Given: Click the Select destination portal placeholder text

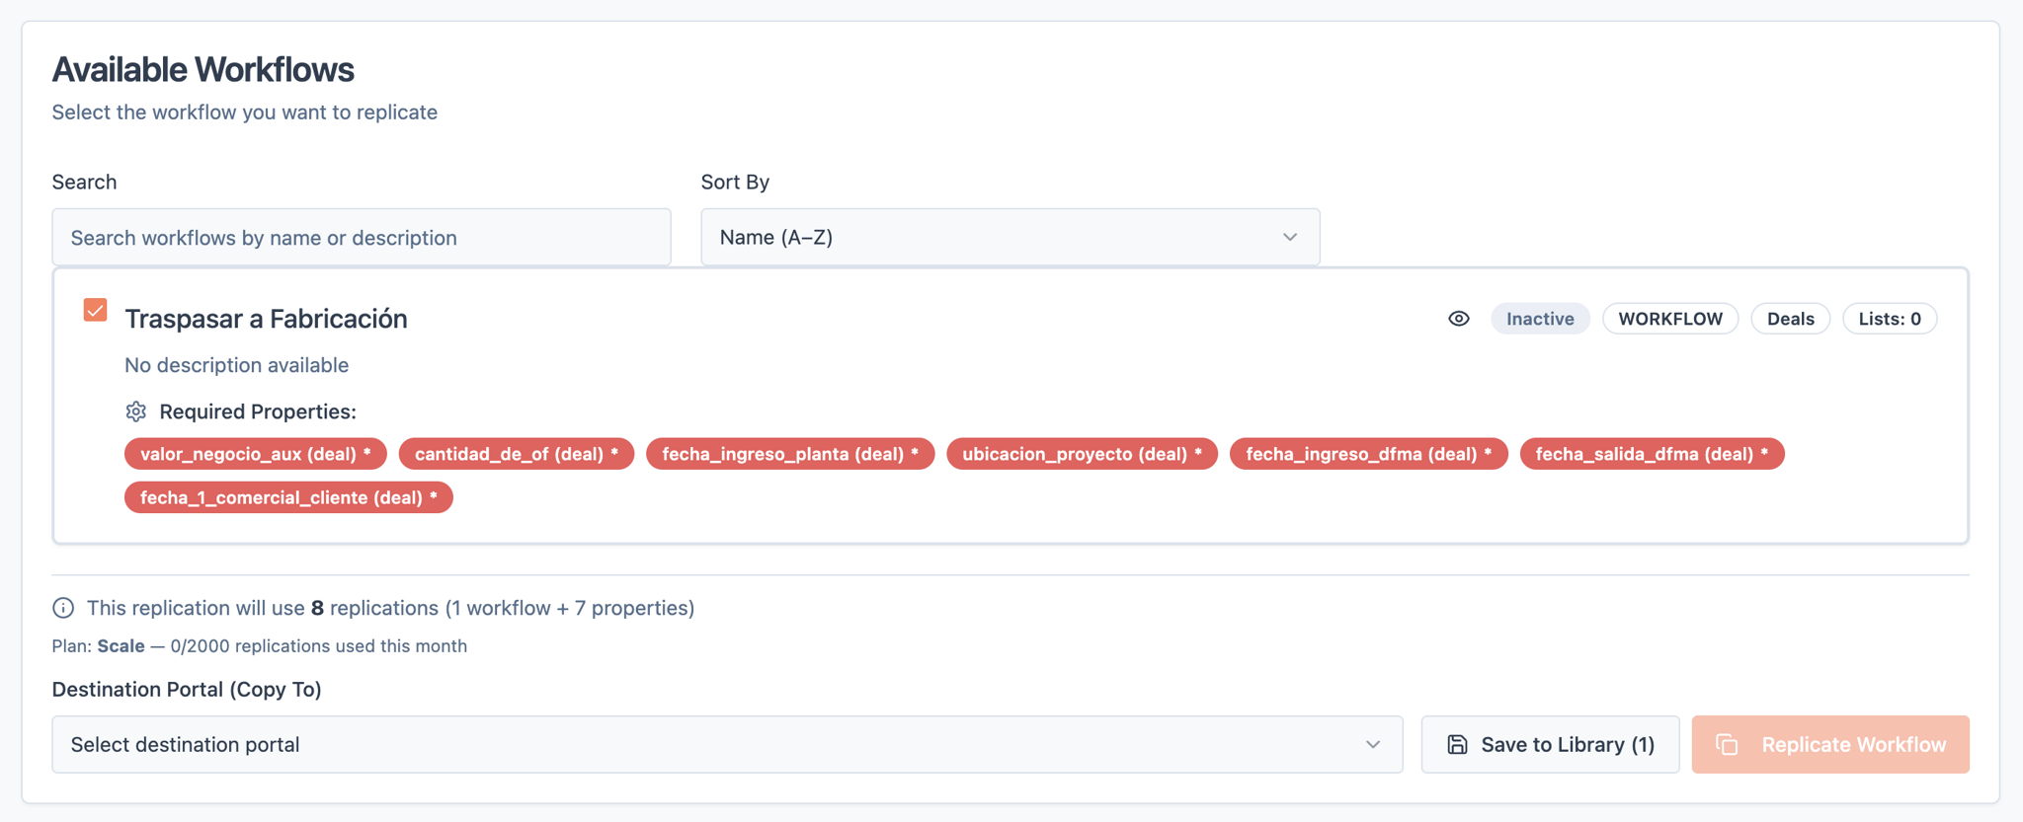Looking at the screenshot, I should coord(185,744).
